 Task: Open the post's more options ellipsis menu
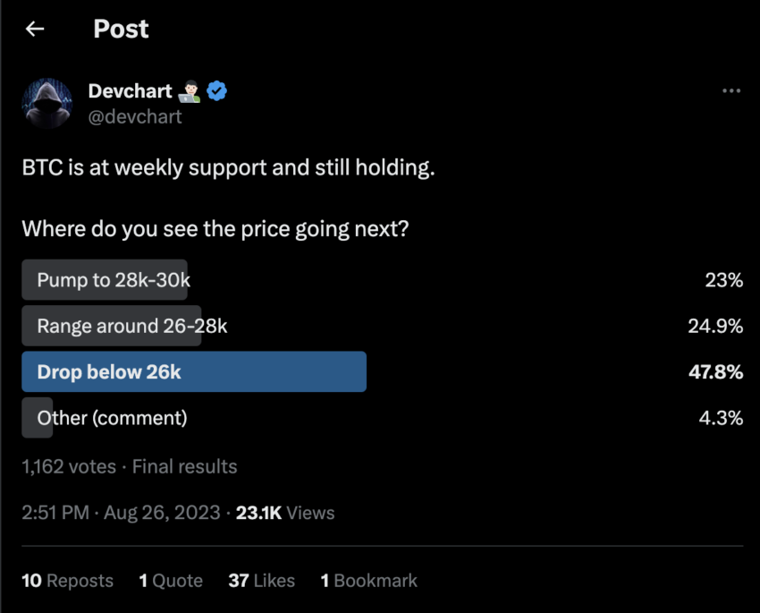click(x=731, y=89)
